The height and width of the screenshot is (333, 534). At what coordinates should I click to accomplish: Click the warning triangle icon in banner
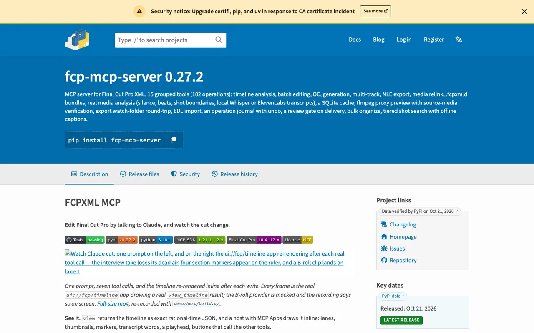point(139,11)
